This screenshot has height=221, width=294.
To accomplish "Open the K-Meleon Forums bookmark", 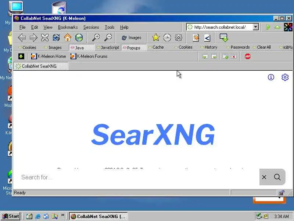I will point(89,56).
